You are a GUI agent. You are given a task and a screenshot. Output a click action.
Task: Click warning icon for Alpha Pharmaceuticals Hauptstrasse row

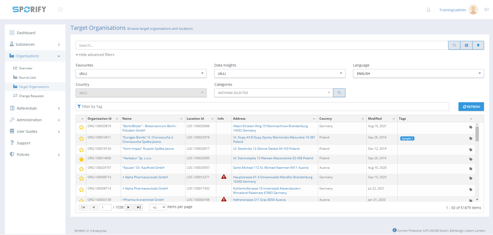coord(224,177)
